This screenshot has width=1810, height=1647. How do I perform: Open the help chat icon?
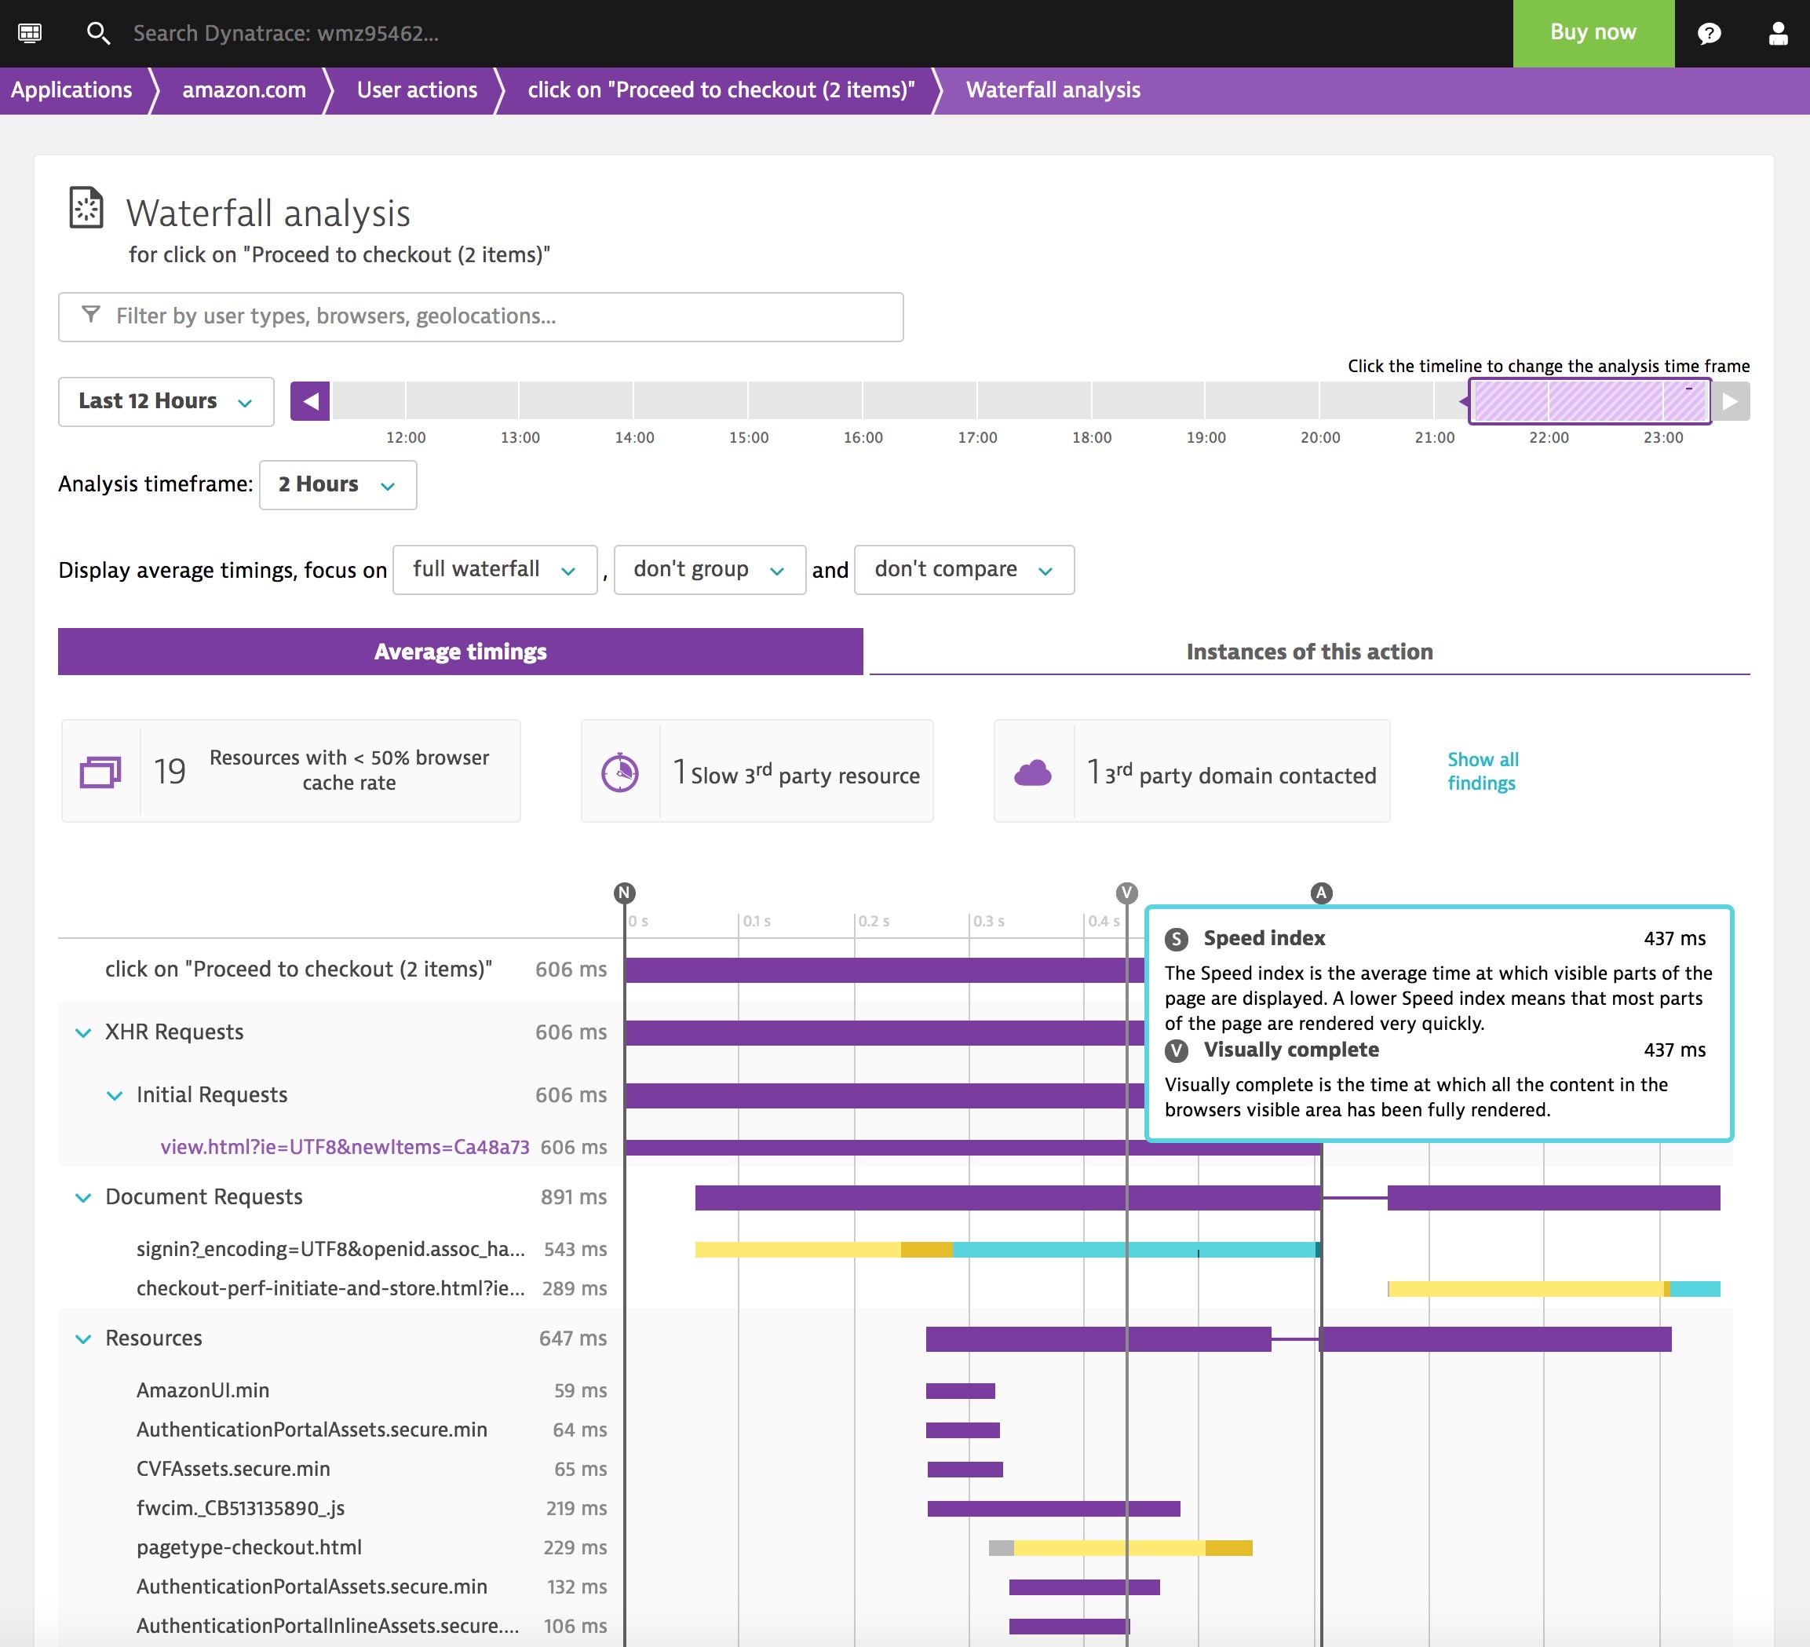(x=1709, y=33)
